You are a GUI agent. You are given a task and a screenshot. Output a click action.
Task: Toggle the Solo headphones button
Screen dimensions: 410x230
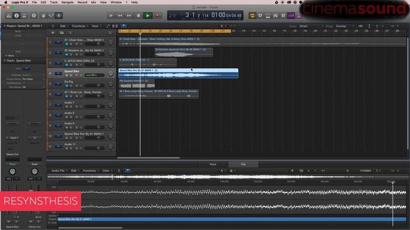click(275, 15)
